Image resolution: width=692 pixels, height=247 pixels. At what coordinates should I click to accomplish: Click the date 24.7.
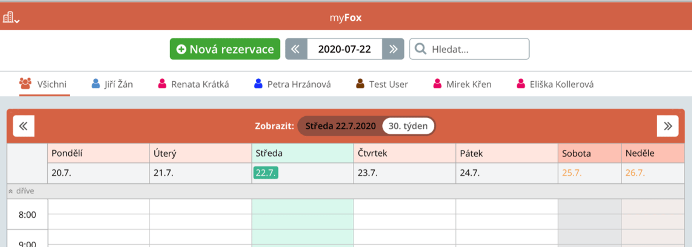coord(470,173)
